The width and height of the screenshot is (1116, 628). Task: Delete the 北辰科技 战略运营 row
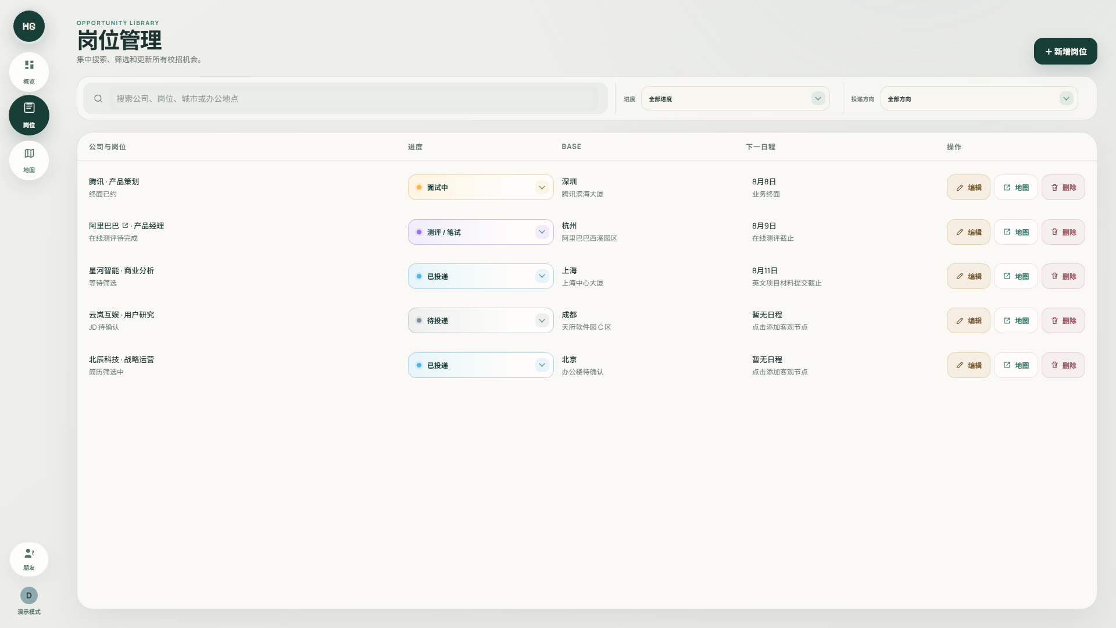1063,365
